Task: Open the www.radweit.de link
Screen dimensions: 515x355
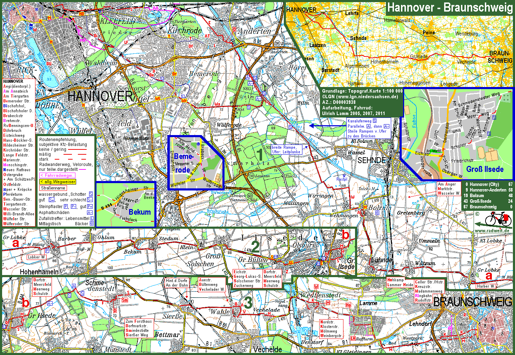Action: [x=491, y=230]
